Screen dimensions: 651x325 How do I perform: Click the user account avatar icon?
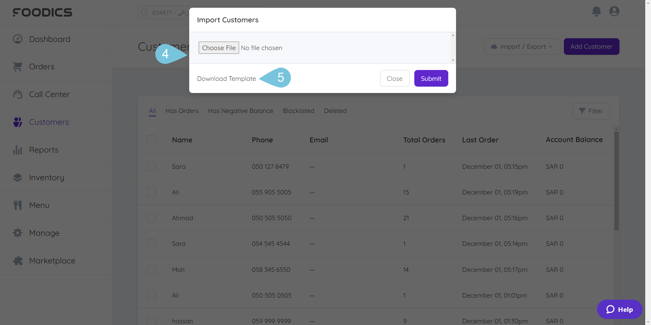pos(614,11)
